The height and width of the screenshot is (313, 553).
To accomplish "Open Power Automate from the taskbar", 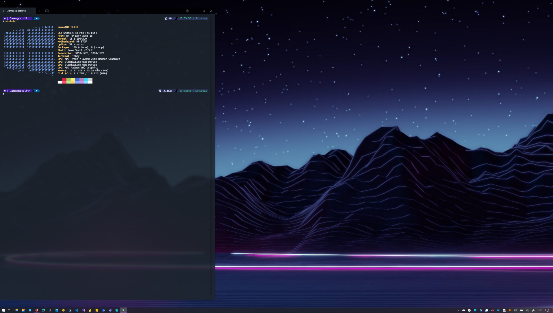I will tap(103, 310).
